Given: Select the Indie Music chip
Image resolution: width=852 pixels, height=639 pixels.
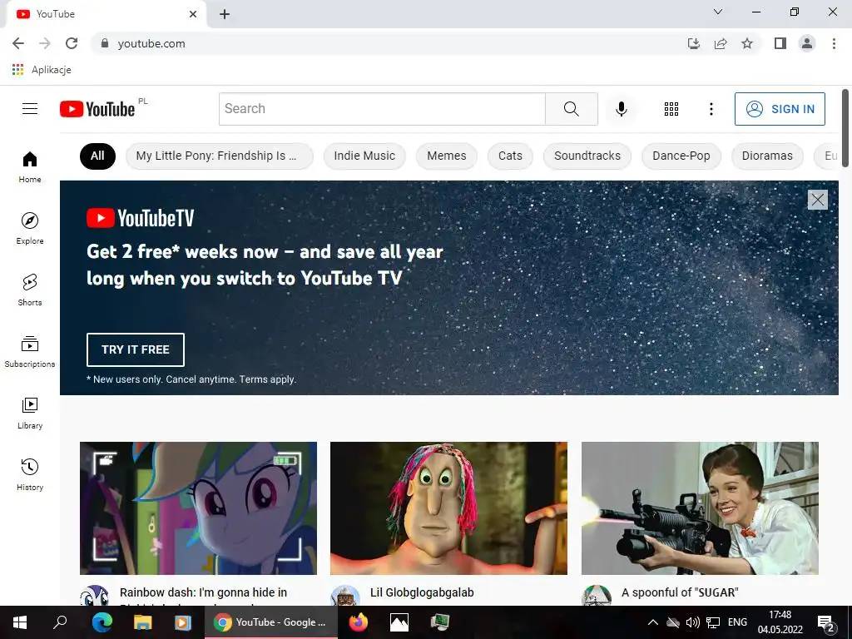Looking at the screenshot, I should pos(364,156).
